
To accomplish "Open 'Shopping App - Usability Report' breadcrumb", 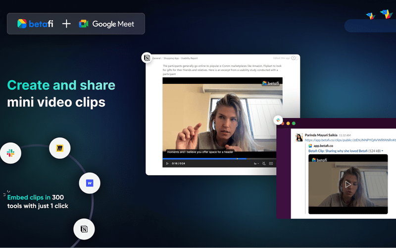I will [x=181, y=58].
